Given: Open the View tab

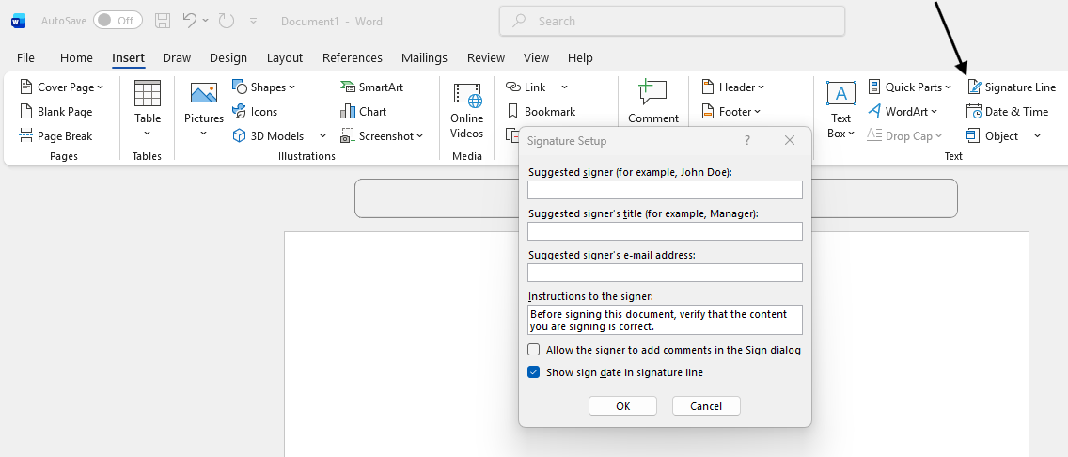Looking at the screenshot, I should click(x=536, y=58).
